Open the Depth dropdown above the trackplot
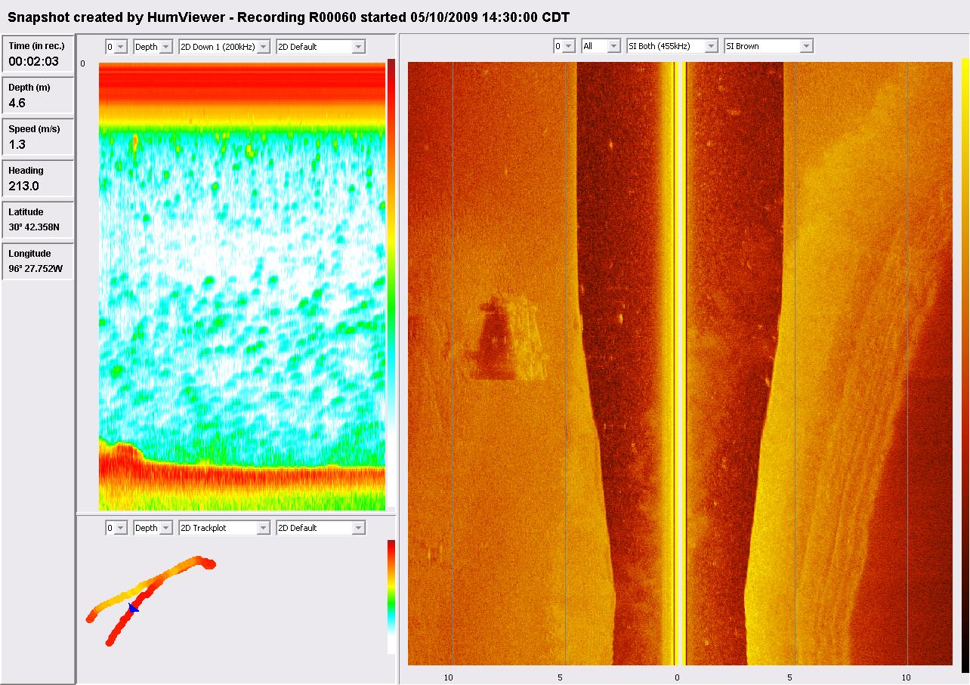Viewport: 970px width, 685px height. point(153,528)
